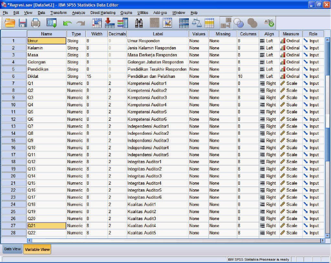Click the Split File toolbar icon
This screenshot has height=263, width=331.
coord(184,23)
